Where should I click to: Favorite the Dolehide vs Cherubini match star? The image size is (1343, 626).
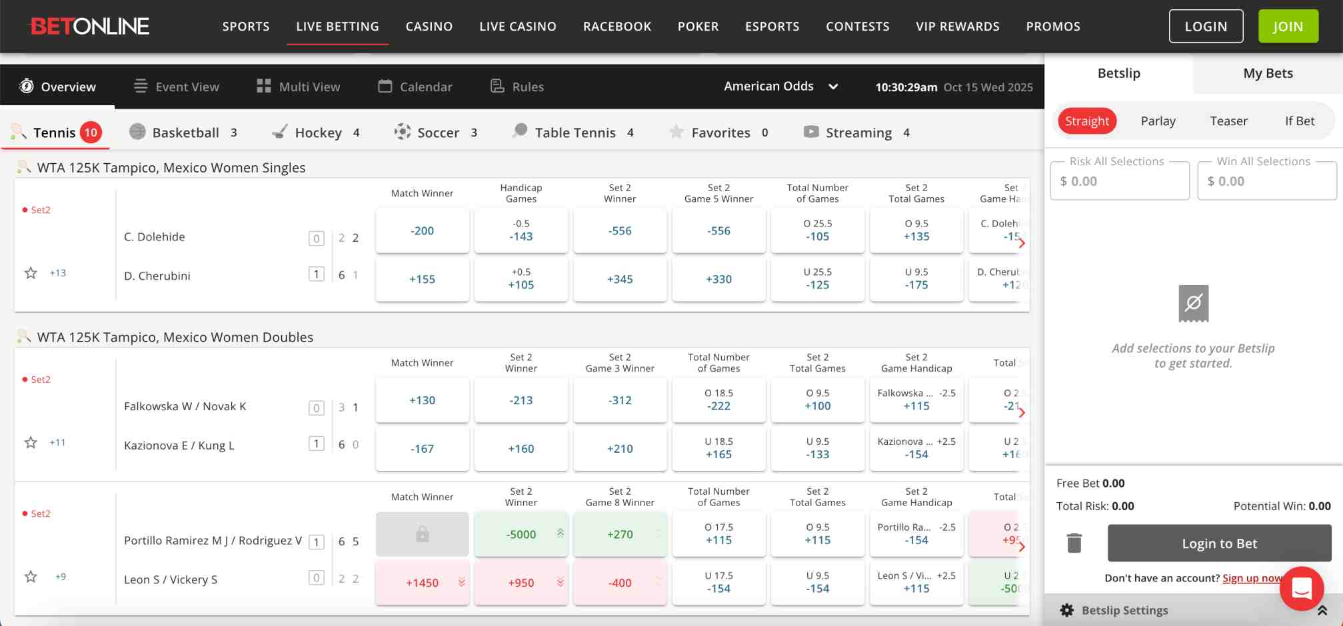pos(30,272)
